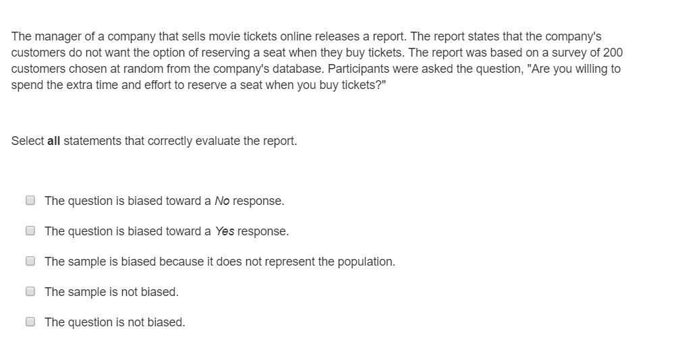Viewport: 674px width, 356px height.
Task: Click the italic word "No" in first option
Action: [222, 201]
